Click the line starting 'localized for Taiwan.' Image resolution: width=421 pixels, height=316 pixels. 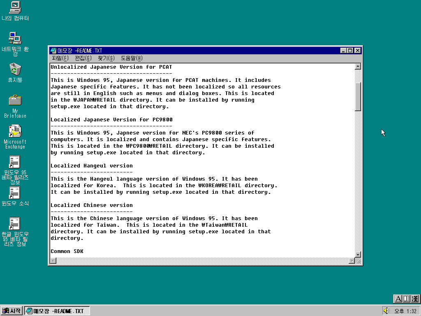pos(149,225)
